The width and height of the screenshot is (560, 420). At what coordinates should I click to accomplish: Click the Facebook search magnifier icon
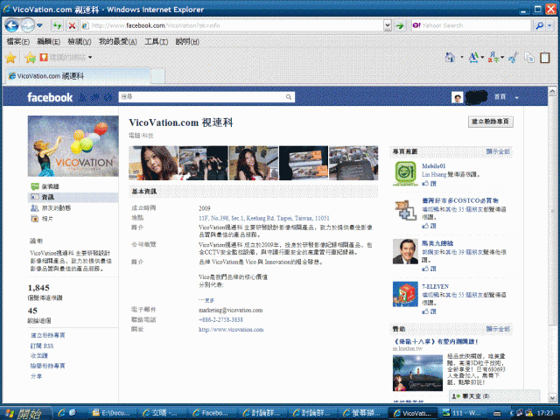289,97
